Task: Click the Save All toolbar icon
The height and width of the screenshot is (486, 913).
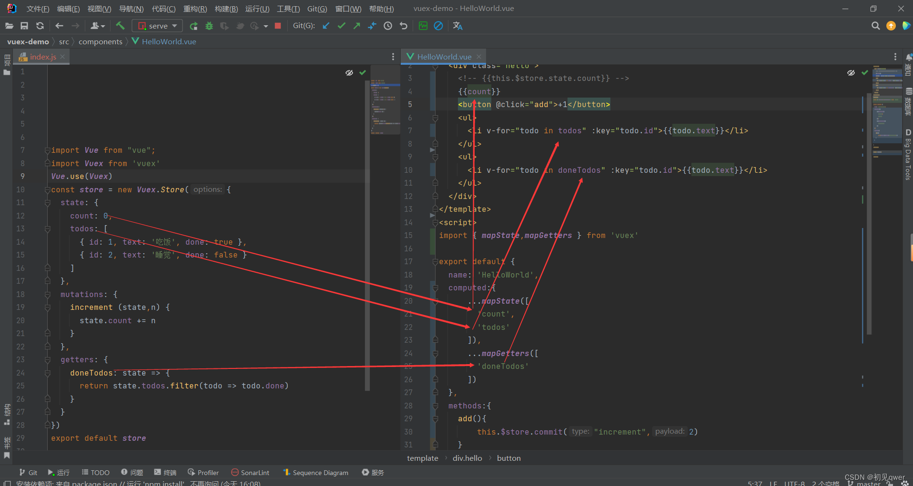Action: tap(24, 26)
